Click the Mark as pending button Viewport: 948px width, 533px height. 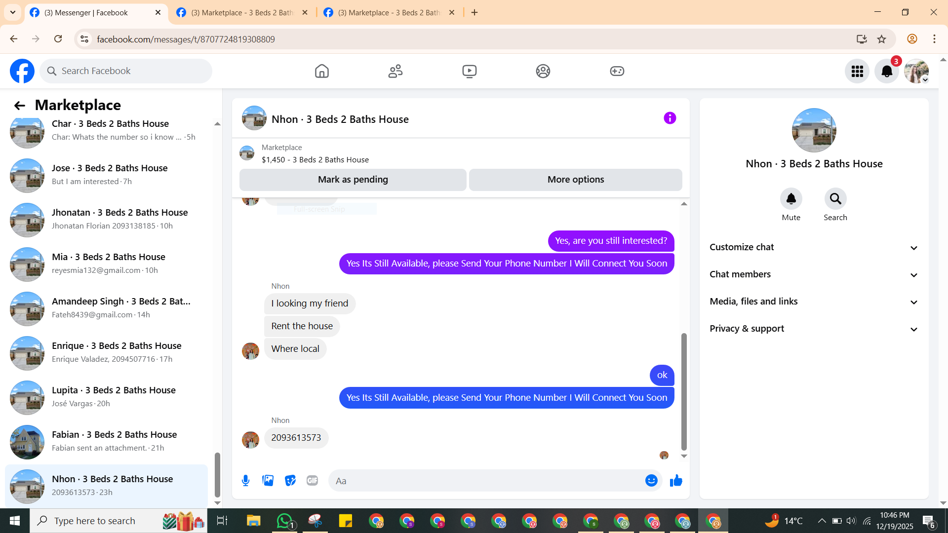click(353, 180)
